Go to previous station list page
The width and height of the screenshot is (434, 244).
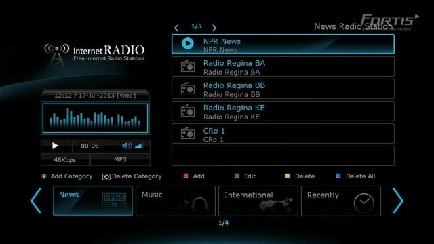(176, 28)
